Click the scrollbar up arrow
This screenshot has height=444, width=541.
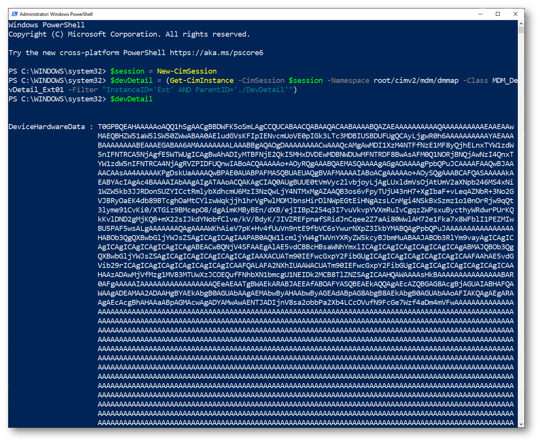pos(521,23)
